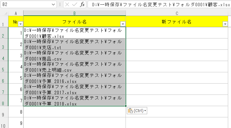Click the cell containing 商品.csv path

point(75,55)
